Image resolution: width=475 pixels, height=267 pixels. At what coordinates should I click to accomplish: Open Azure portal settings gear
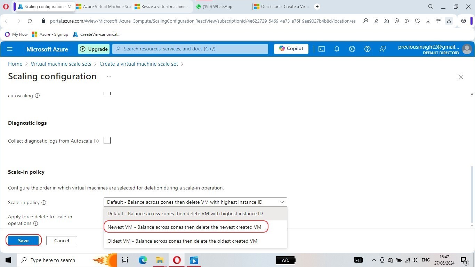pyautogui.click(x=352, y=49)
